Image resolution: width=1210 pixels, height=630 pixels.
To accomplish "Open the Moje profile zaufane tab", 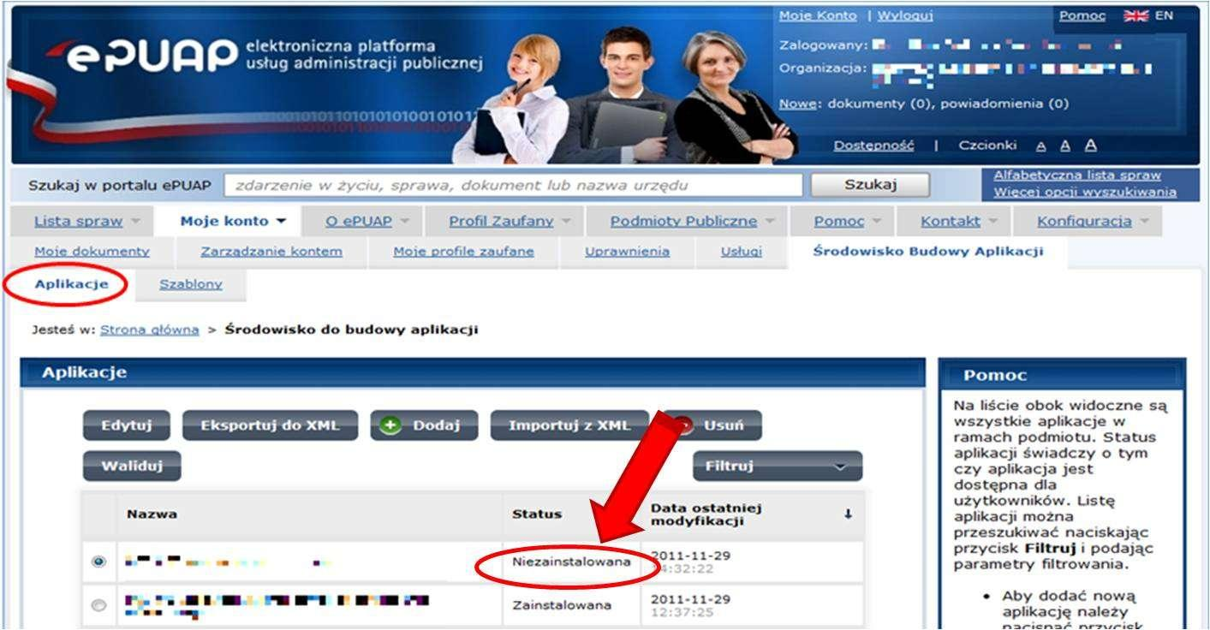I will click(463, 252).
